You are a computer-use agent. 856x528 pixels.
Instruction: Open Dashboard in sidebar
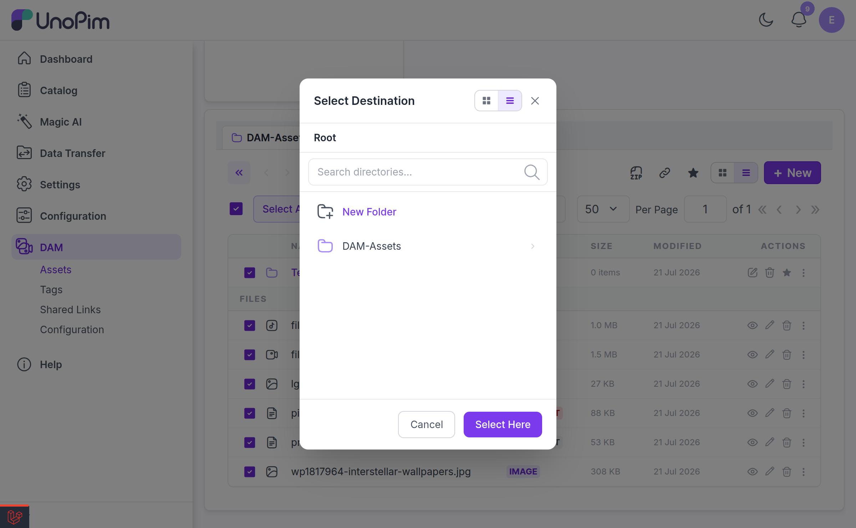(96, 59)
